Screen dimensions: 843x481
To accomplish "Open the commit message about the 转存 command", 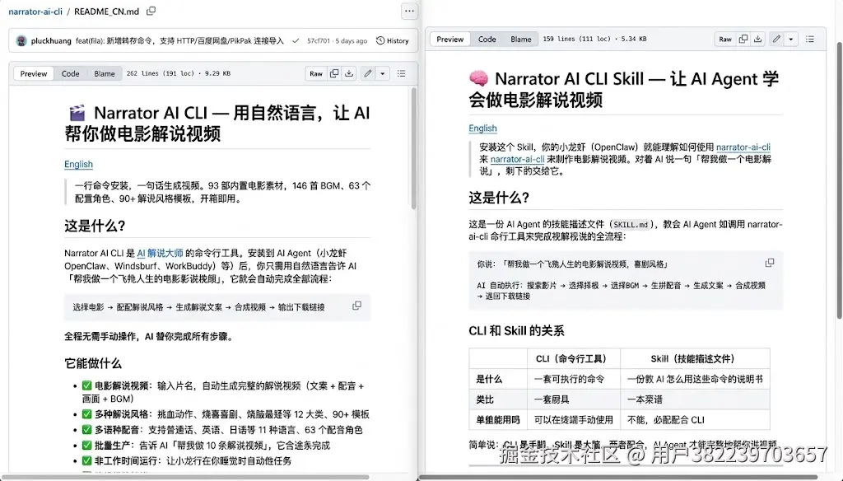I will [x=179, y=41].
